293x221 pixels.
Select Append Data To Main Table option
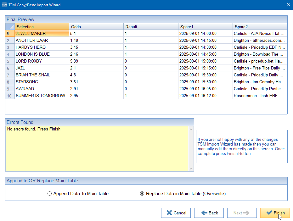coord(49,194)
